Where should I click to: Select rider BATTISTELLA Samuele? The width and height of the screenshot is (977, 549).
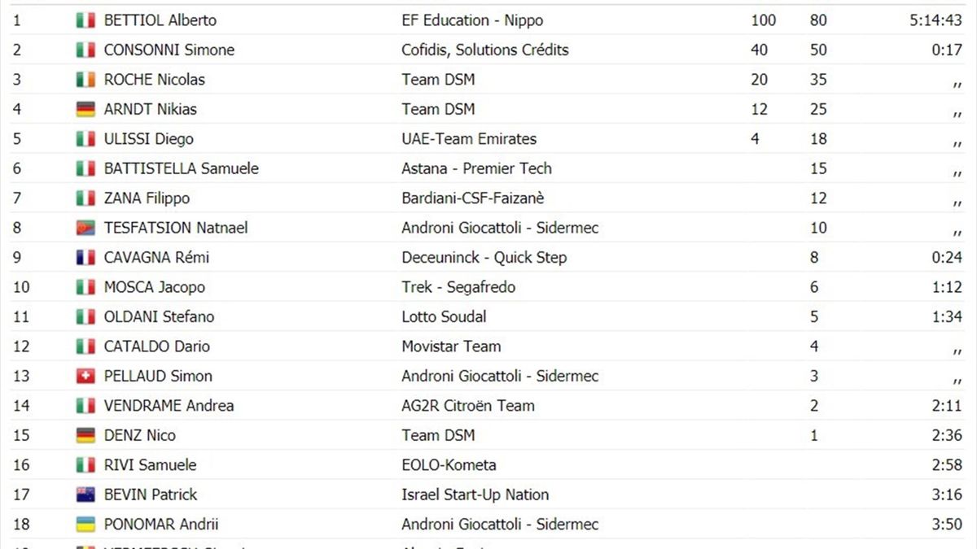(x=181, y=168)
